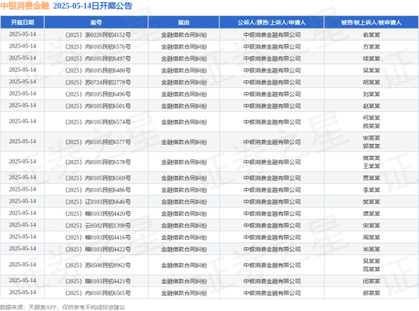
Task: Select case number 赣0103民初4416号
Action: point(108,237)
